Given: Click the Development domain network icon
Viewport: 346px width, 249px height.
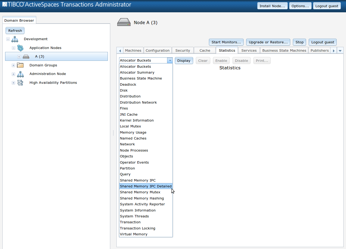Looking at the screenshot, I should click(15, 39).
